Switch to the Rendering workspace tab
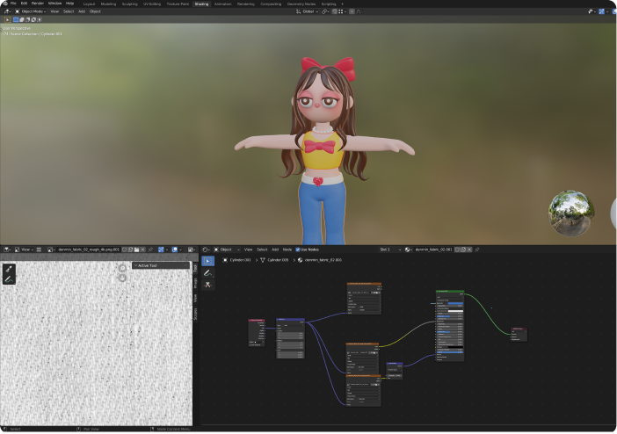The width and height of the screenshot is (617, 434). click(x=246, y=4)
